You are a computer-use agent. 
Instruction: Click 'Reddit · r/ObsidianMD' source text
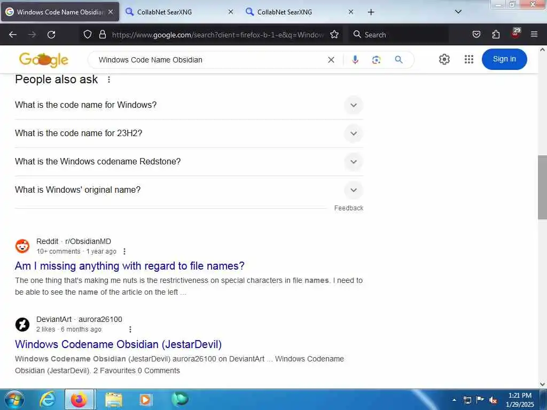pyautogui.click(x=74, y=242)
